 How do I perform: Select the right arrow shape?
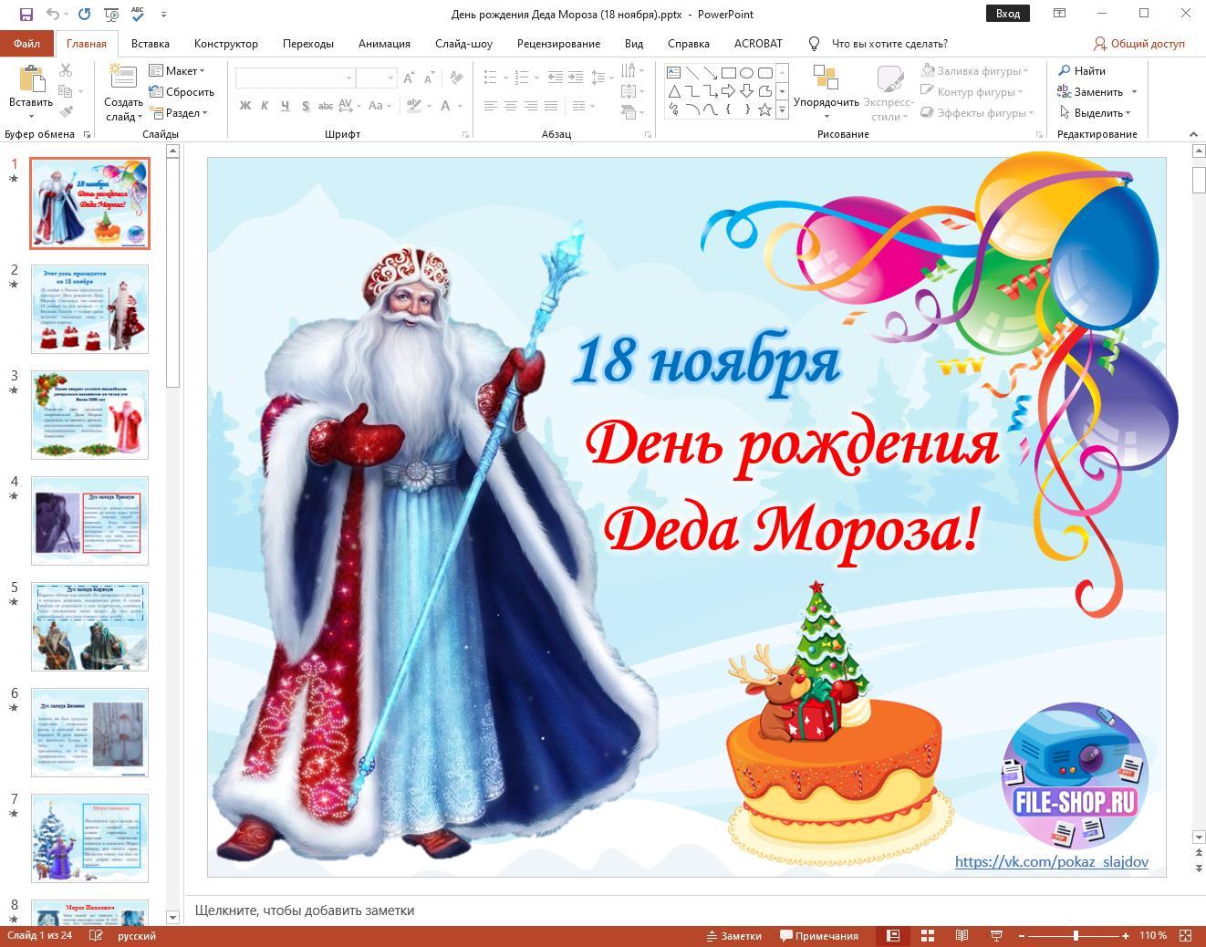(728, 91)
